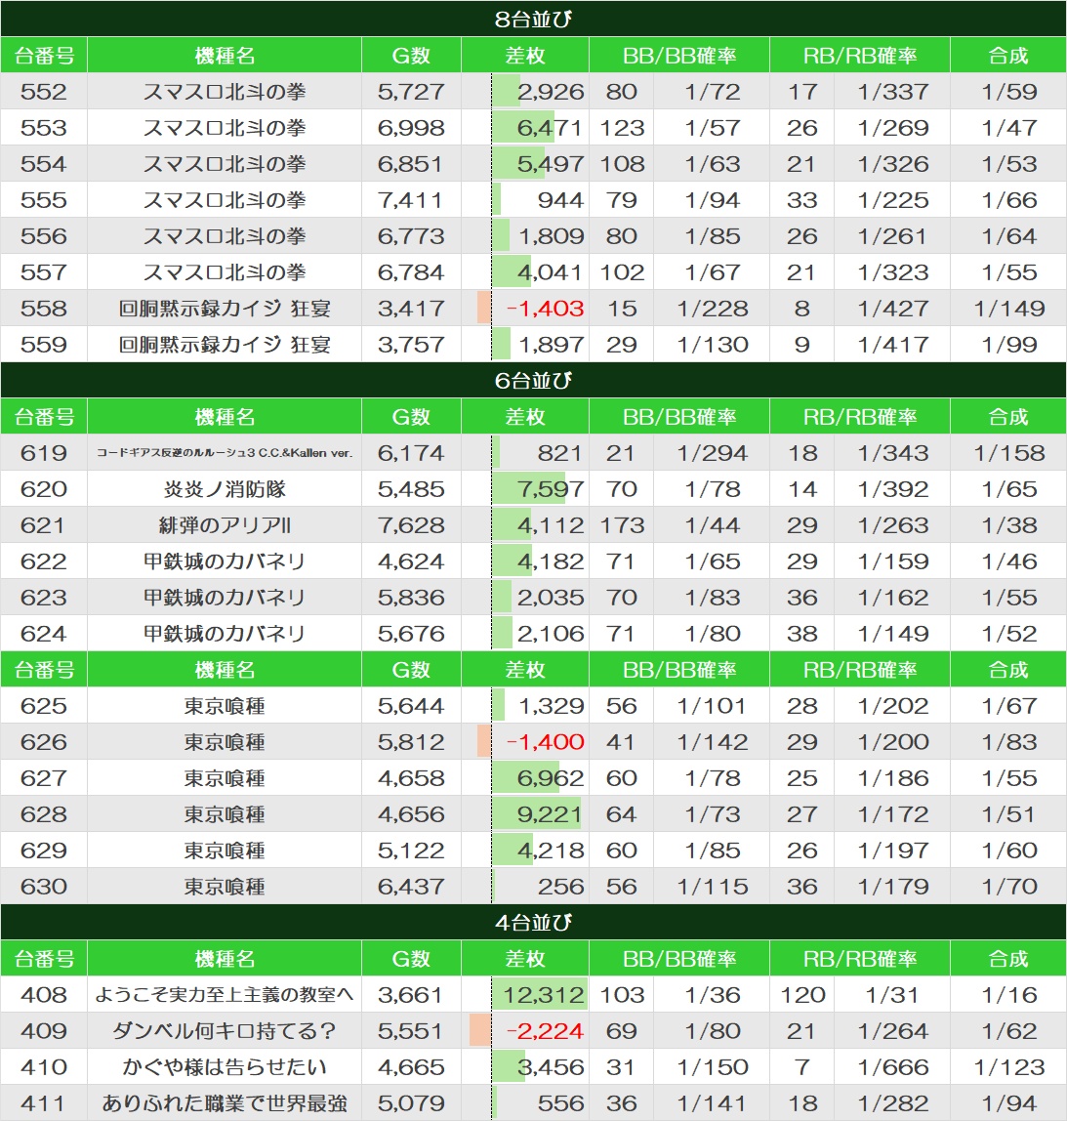Screen dimensions: 1067x1121
Task: Select 回胴黙示録カイジ 狂宴 in row 559
Action: pos(225,345)
